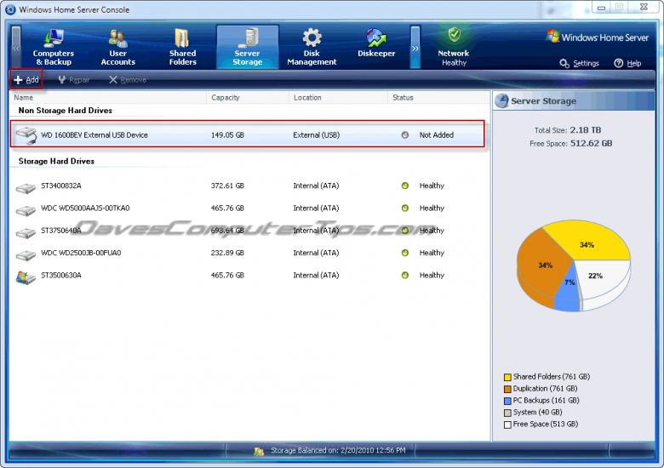Expand more tabs with right chevron
The height and width of the screenshot is (468, 664).
[415, 48]
